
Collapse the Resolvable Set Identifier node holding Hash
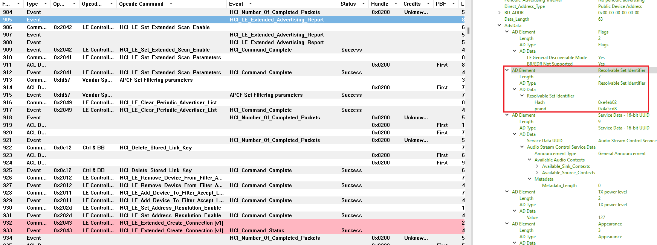[x=522, y=96]
